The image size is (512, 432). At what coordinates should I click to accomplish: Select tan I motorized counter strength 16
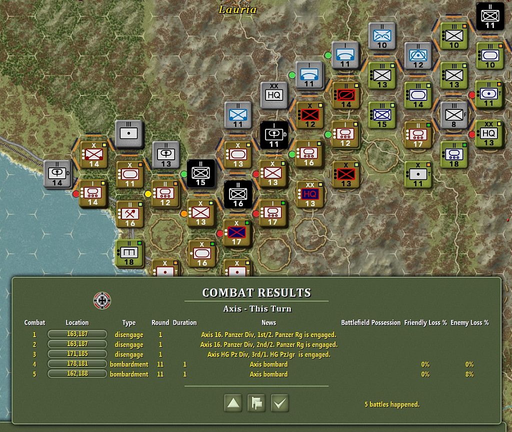point(308,153)
